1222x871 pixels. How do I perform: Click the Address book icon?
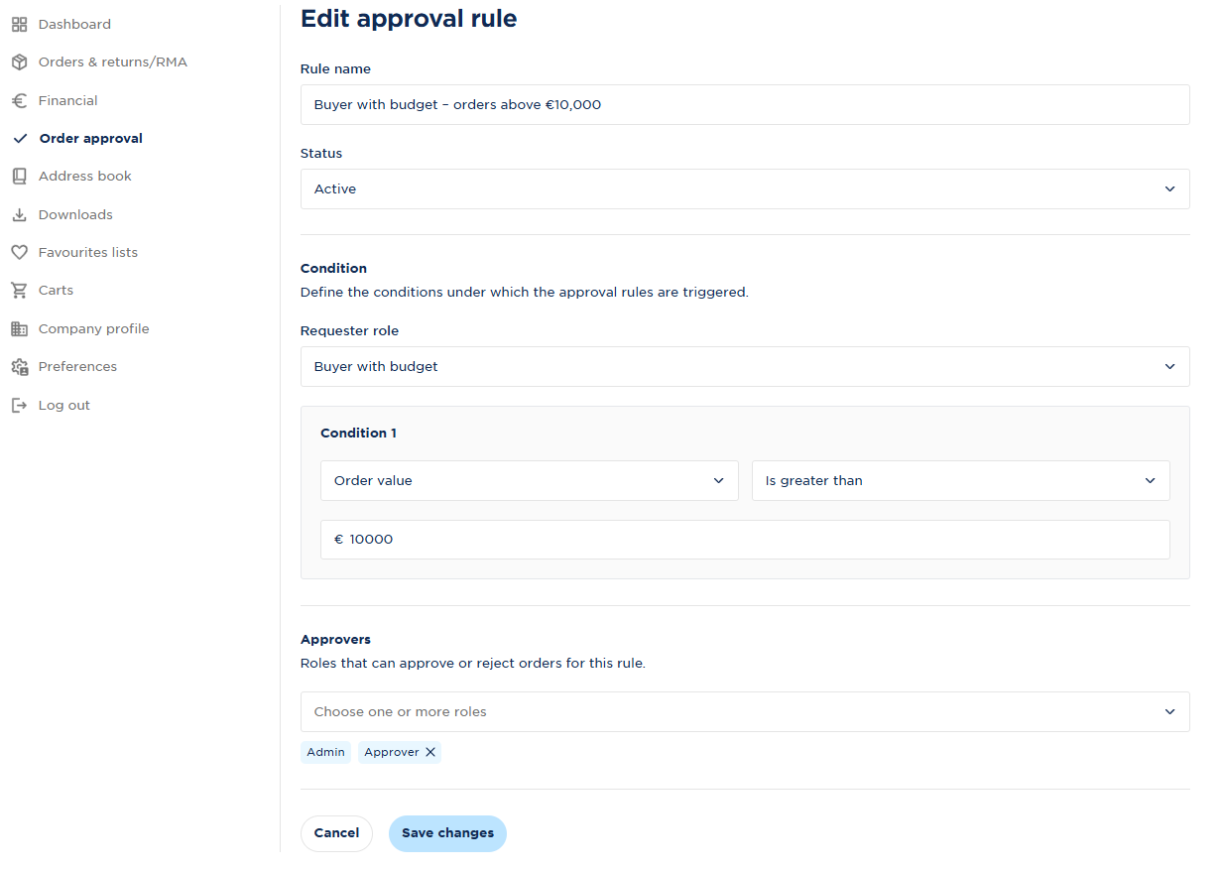tap(19, 177)
